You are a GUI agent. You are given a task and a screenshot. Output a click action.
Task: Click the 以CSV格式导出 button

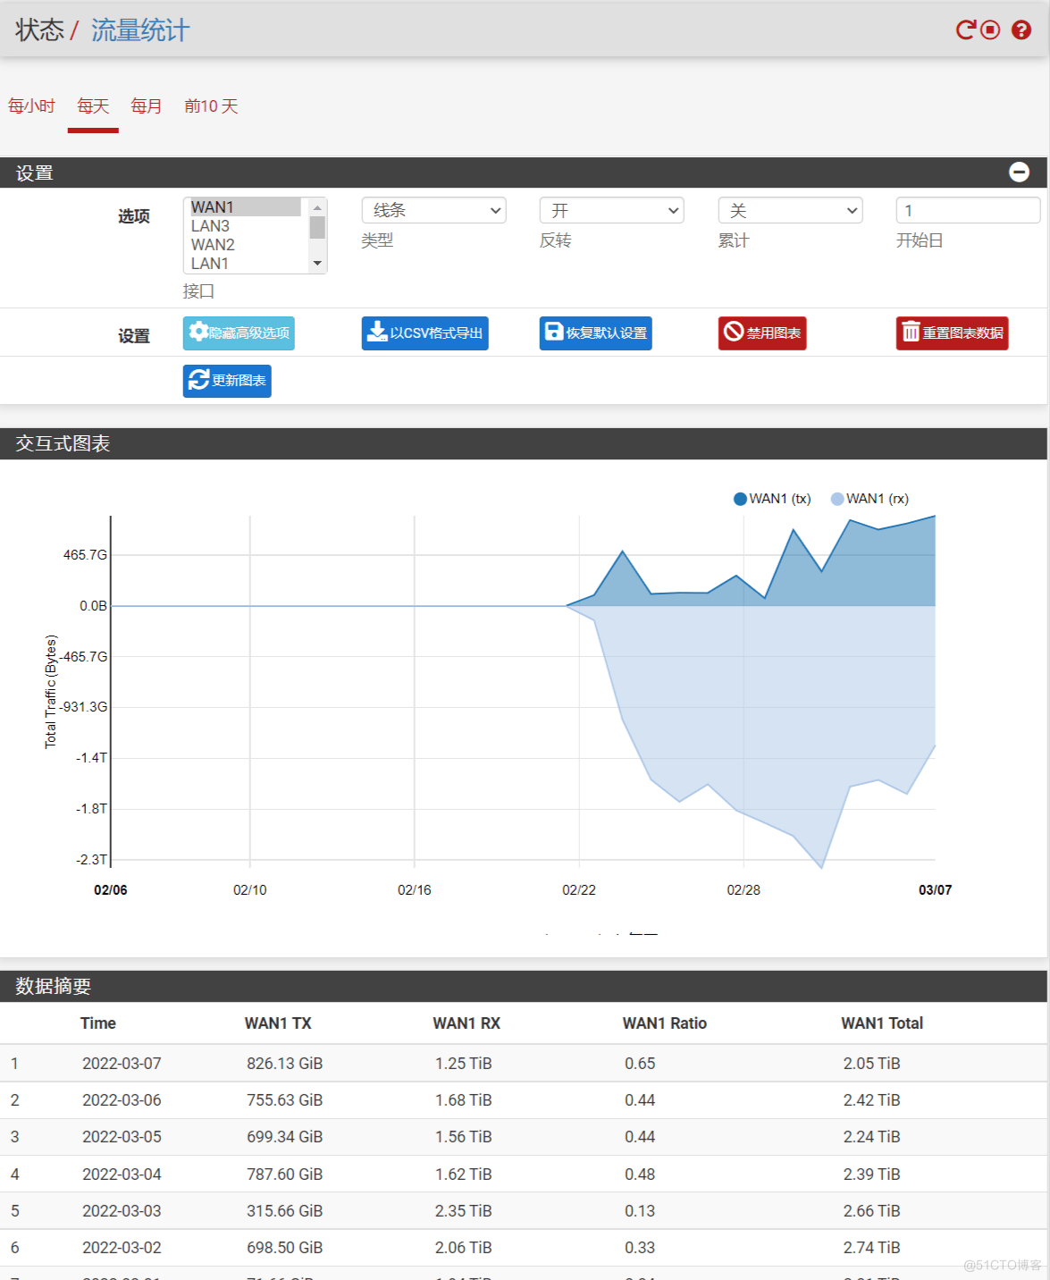coord(425,333)
